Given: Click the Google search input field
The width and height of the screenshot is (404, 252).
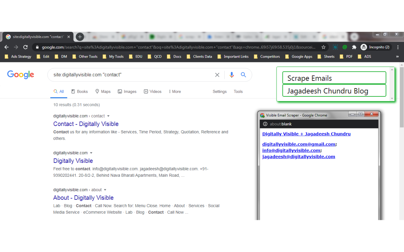Looking at the screenshot, I should tap(133, 75).
